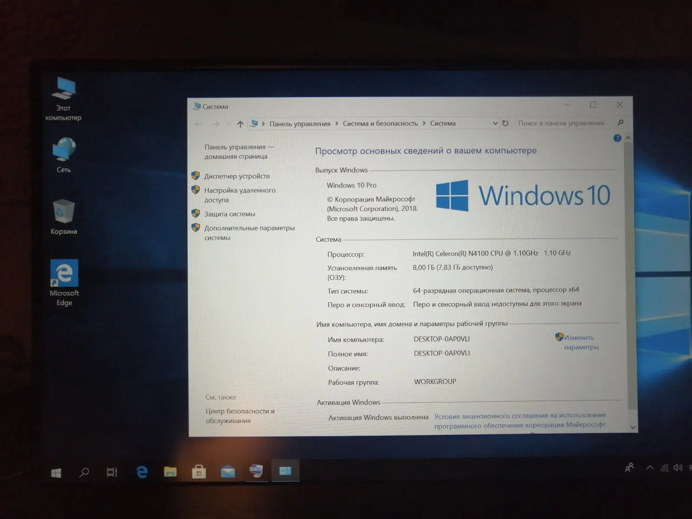Open the breadcrumb computer icon in address bar

[x=254, y=124]
